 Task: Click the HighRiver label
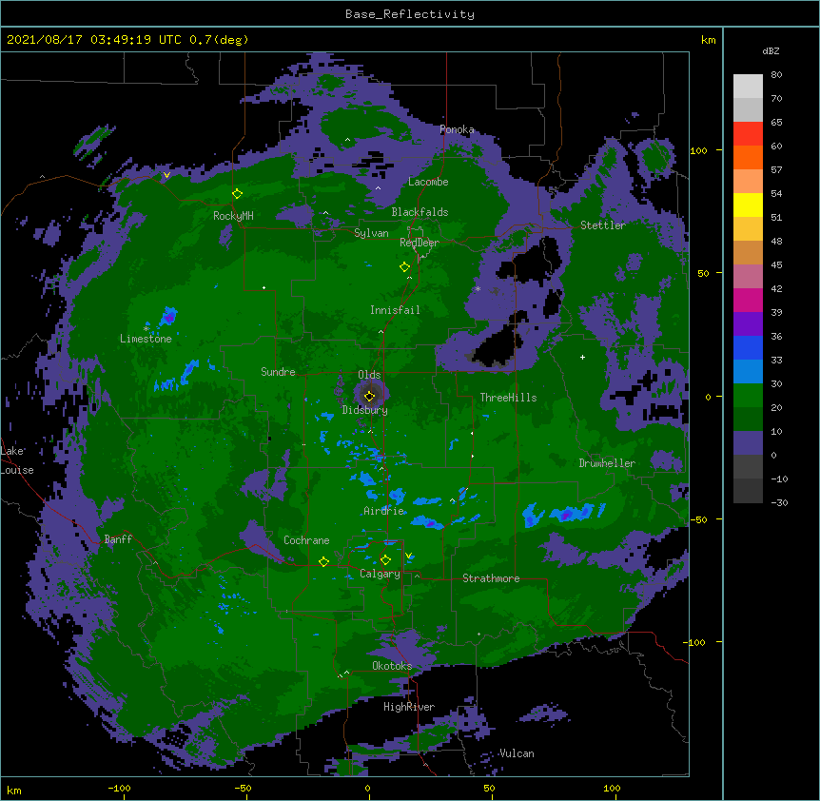pyautogui.click(x=409, y=707)
